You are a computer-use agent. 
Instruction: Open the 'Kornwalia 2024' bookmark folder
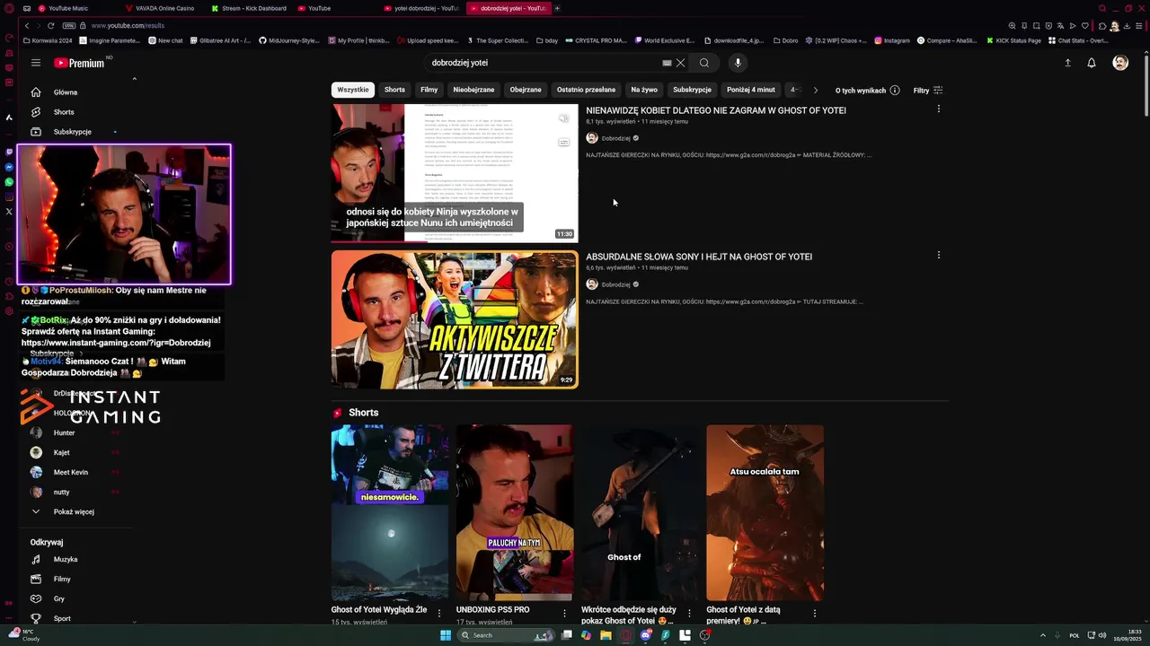click(48, 40)
